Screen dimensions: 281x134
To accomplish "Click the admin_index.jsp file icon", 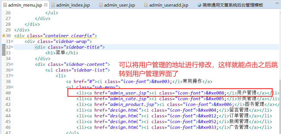I will coord(53,5).
